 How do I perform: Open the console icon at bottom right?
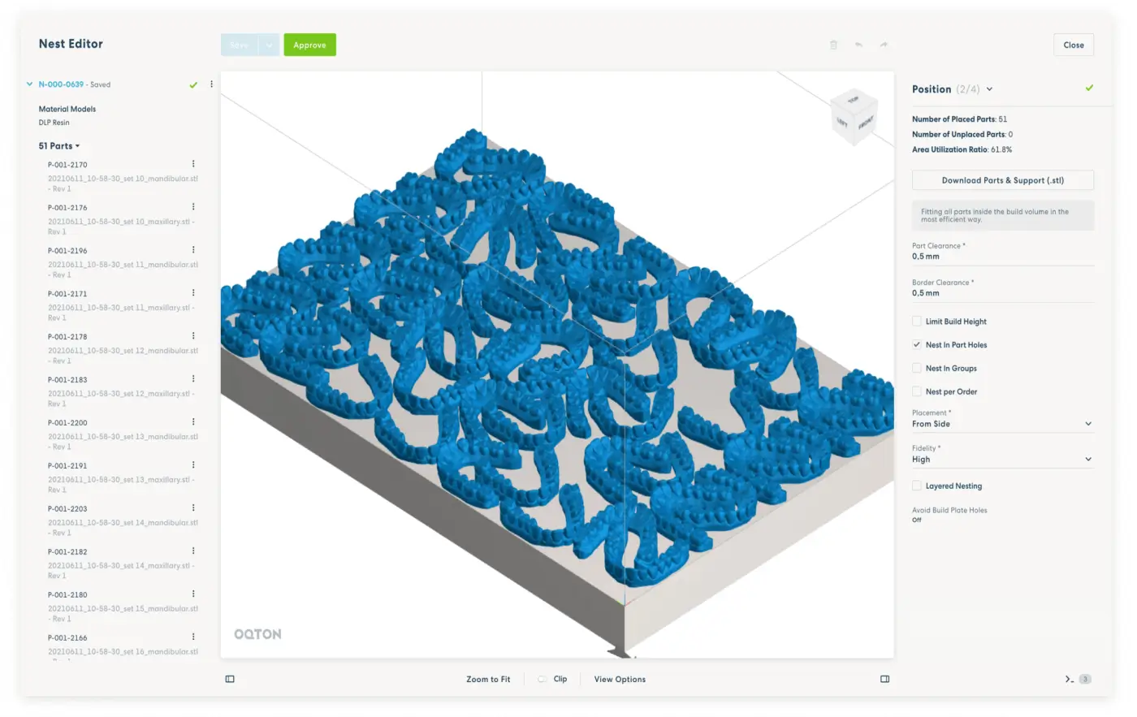(x=1070, y=679)
